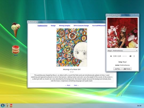Image resolution: width=144 pixels, height=108 pixels.
Task: Open ice cream cone taskbar shortcut
Action: tap(7, 106)
